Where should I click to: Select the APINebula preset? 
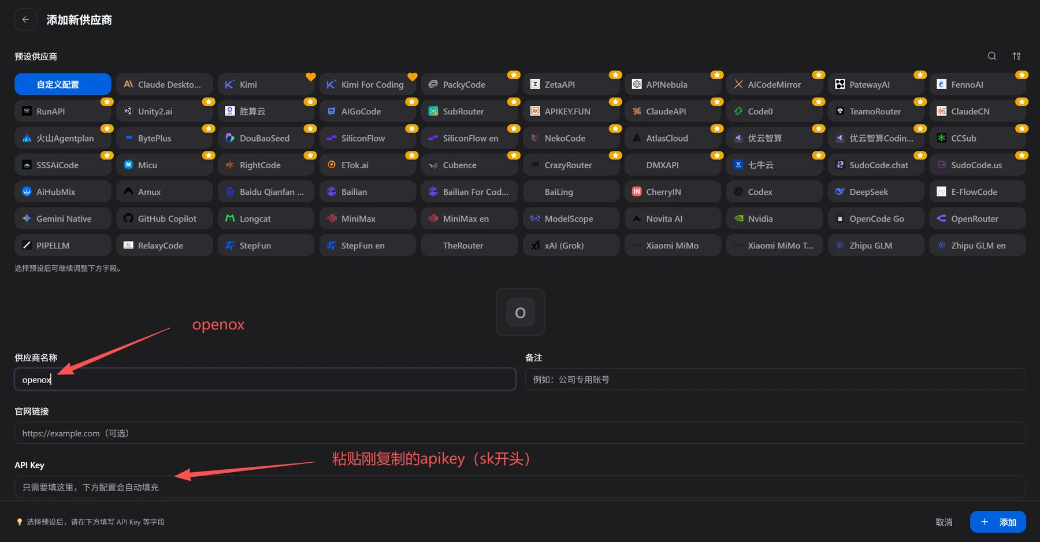tap(673, 84)
